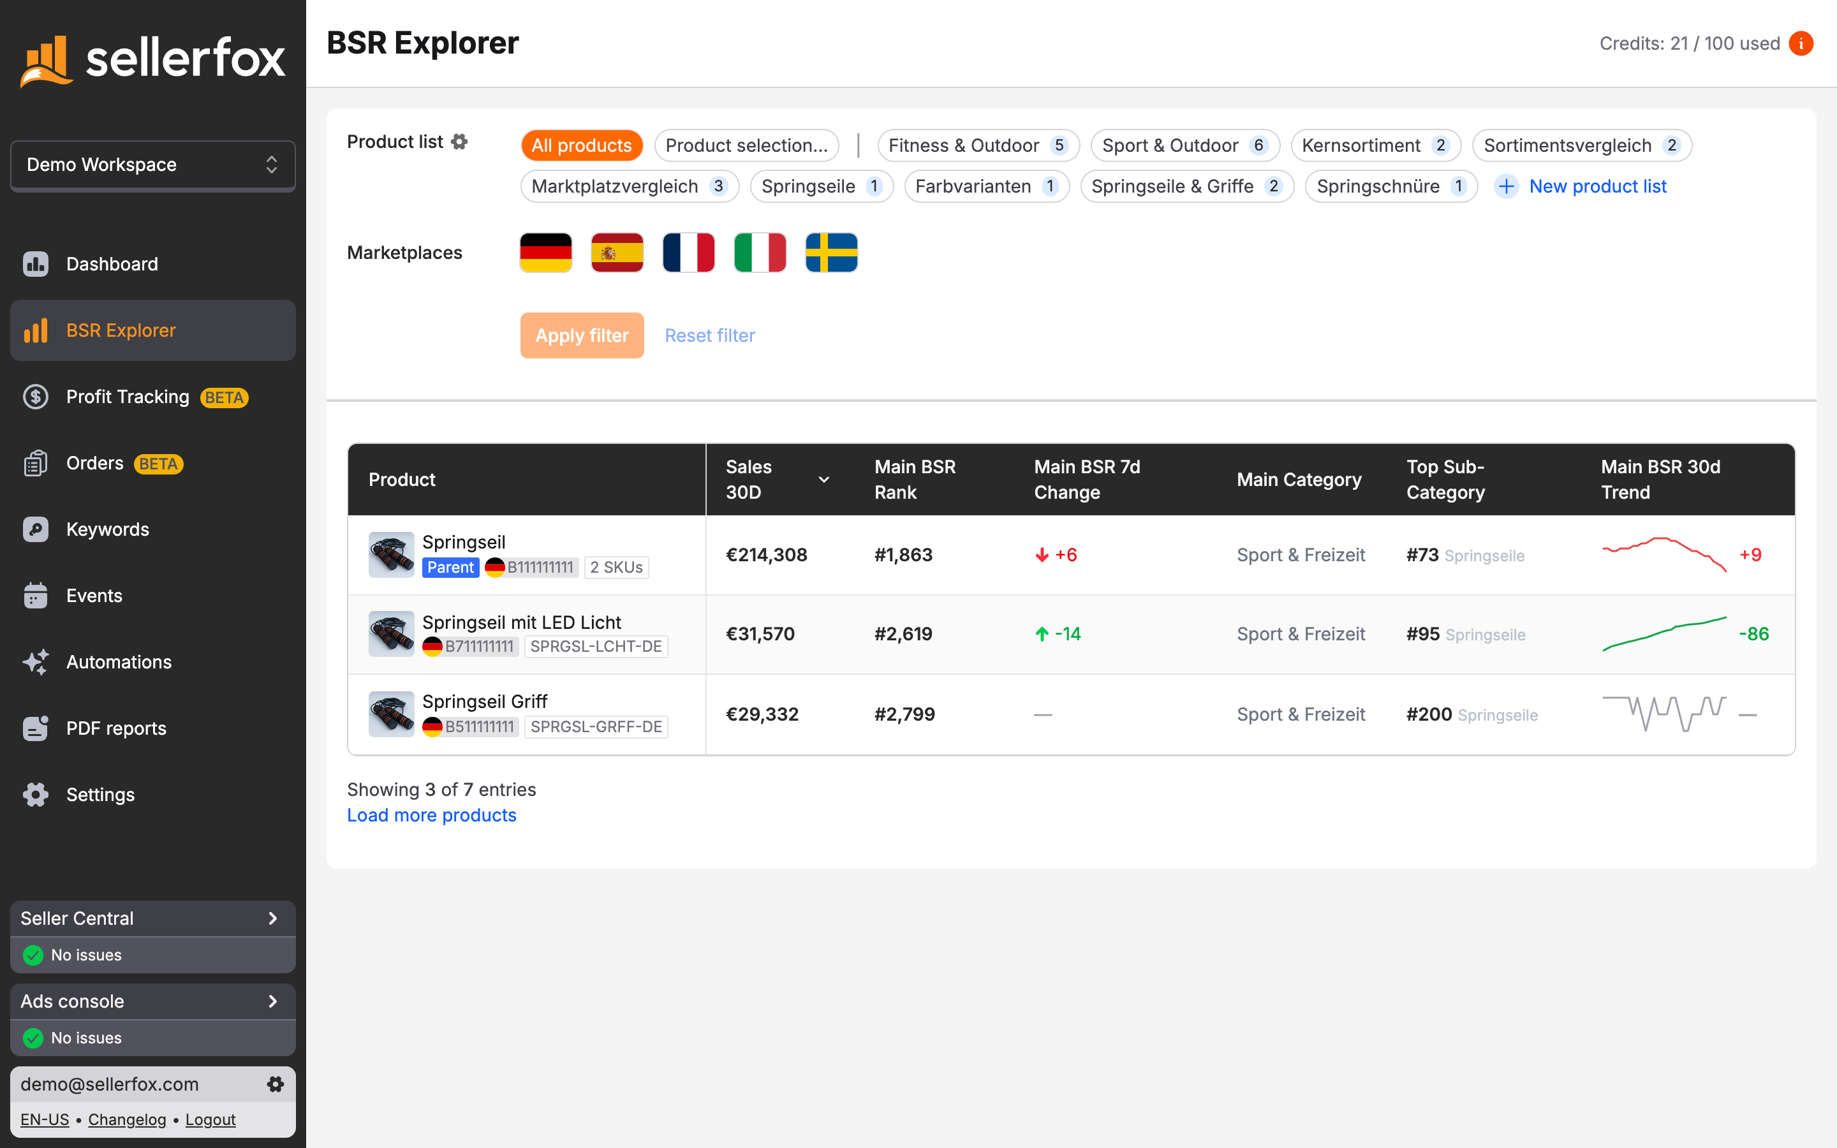The height and width of the screenshot is (1148, 1837).
Task: Click Springseil Griff product thumbnail
Action: coord(392,714)
